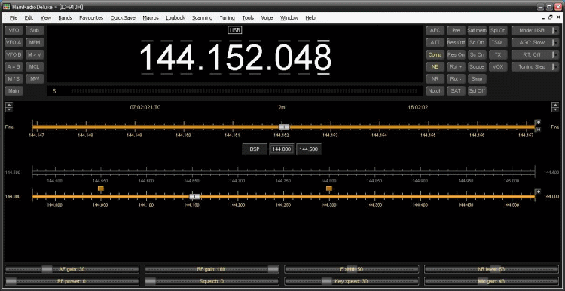
Task: Select VFO A
Action: point(14,42)
